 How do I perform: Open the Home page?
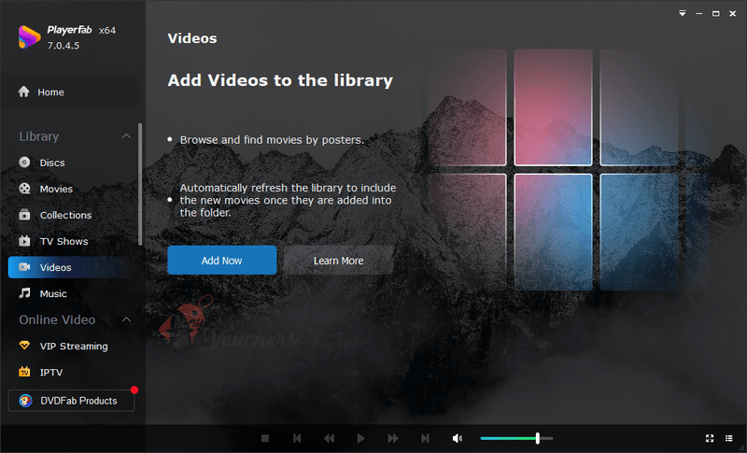pyautogui.click(x=69, y=92)
